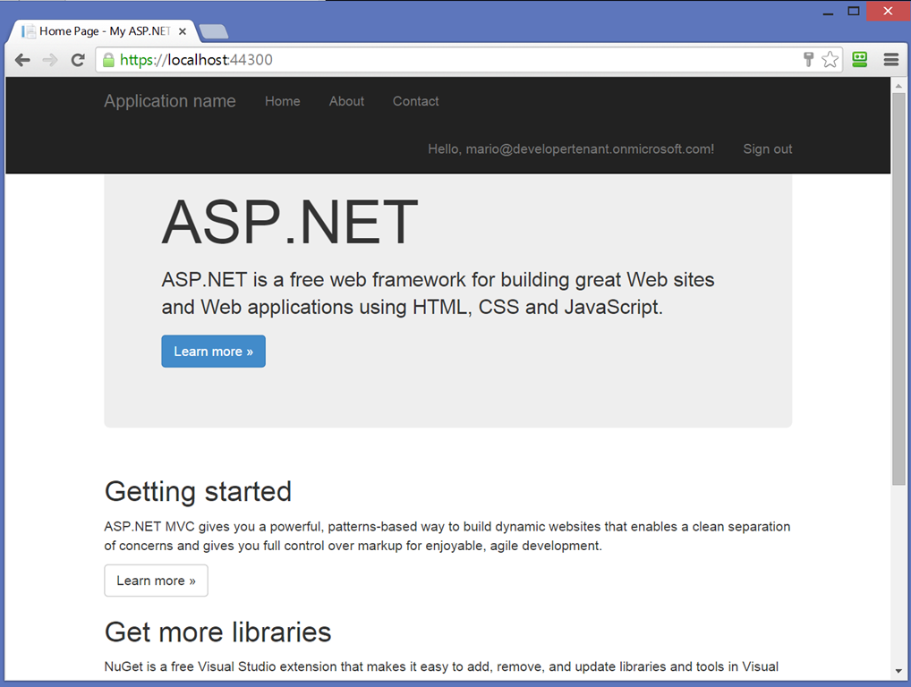Click Learn more under Getting started
911x687 pixels.
pos(156,581)
